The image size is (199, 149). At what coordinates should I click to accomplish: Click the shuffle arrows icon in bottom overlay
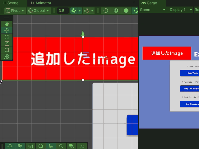82,146
